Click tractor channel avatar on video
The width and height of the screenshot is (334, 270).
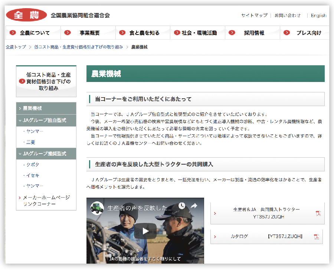tap(97, 208)
